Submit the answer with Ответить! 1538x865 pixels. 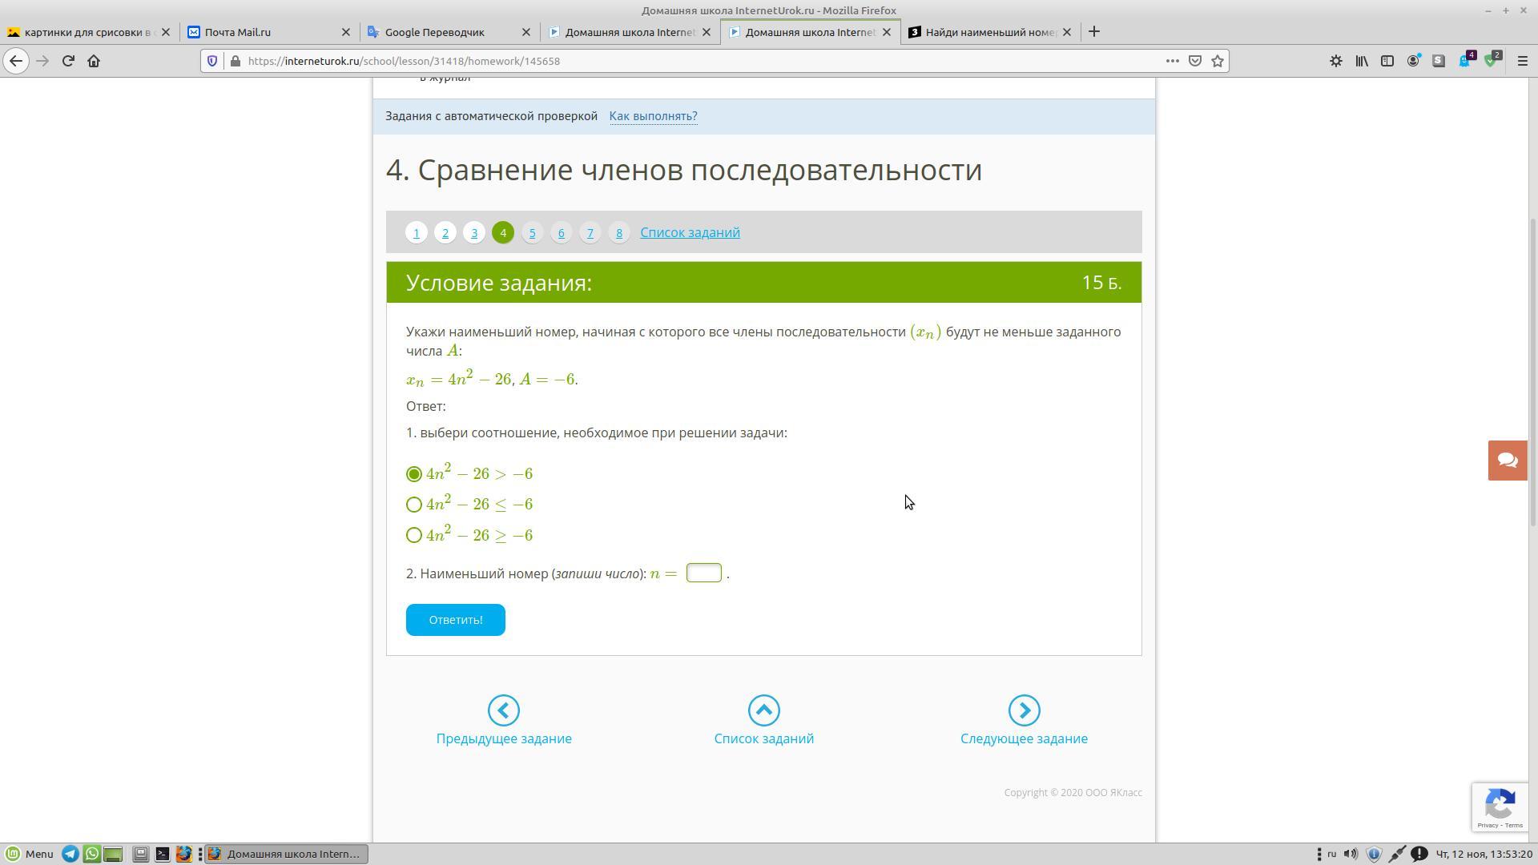[455, 620]
